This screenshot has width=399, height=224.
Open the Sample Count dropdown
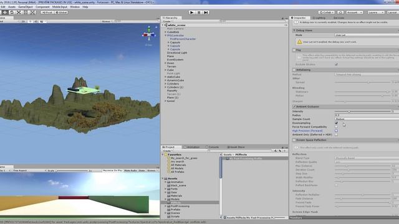tap(367, 119)
